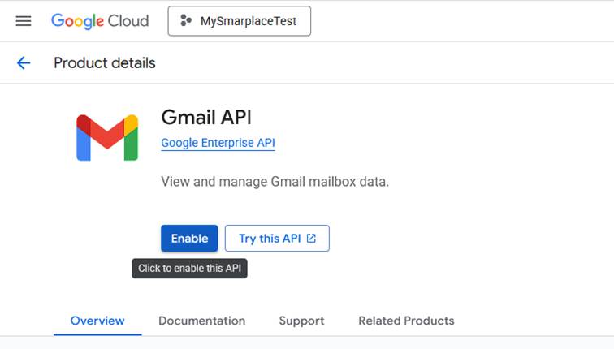Click the project picker dots icon

point(186,21)
